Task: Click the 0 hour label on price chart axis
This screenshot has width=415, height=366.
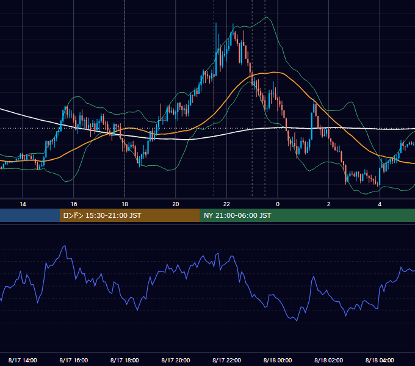Action: pyautogui.click(x=278, y=204)
